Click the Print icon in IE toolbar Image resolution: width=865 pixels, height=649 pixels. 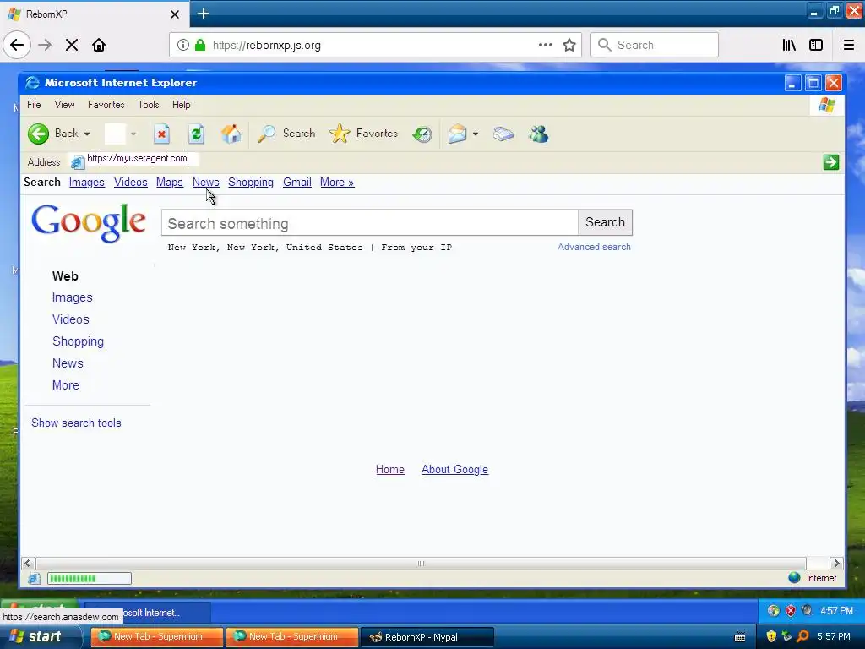tap(503, 134)
